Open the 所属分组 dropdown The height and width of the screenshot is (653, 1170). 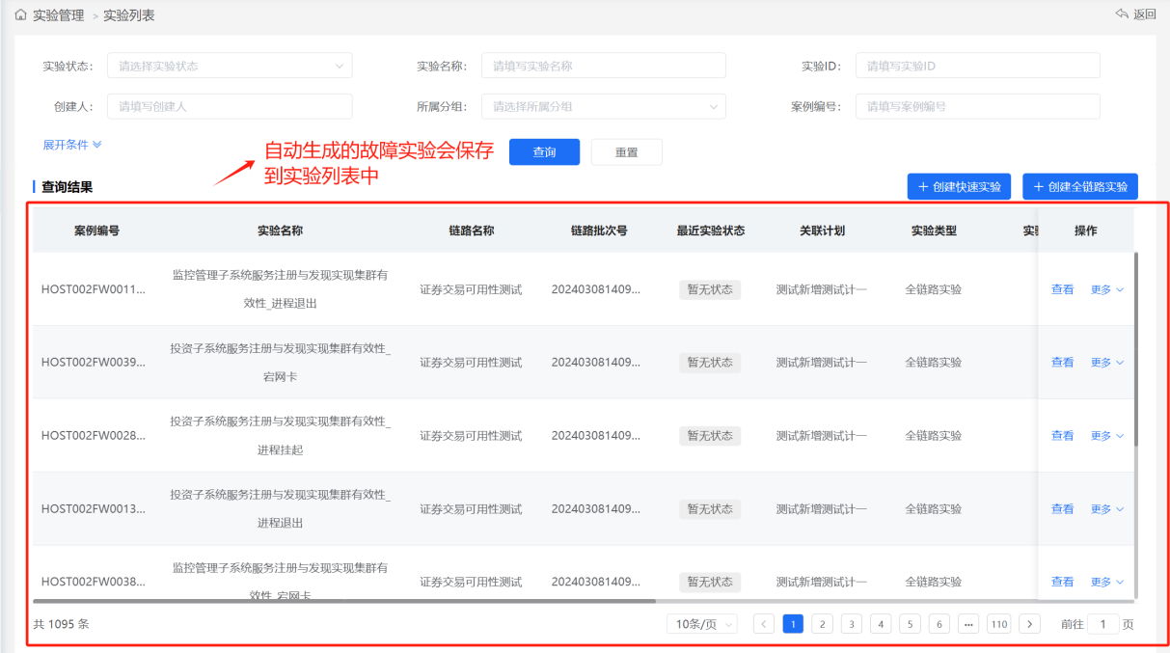(x=604, y=106)
